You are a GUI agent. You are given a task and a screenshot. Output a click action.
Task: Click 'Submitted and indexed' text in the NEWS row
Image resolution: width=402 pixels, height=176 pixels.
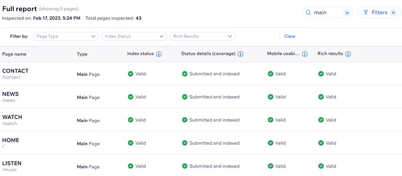(214, 97)
